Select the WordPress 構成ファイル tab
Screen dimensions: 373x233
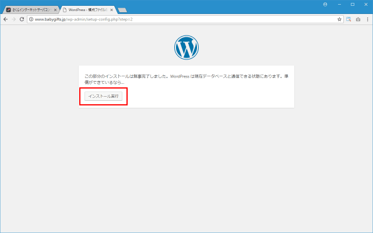pyautogui.click(x=88, y=10)
